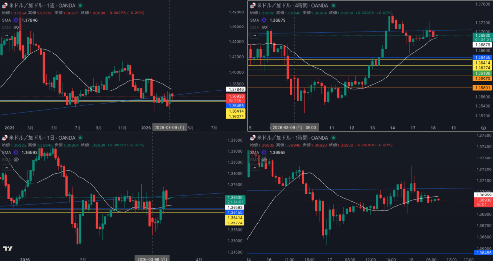The image size is (493, 261).
Task: Click SMA loading icon on weekly chart
Action: tap(16, 20)
